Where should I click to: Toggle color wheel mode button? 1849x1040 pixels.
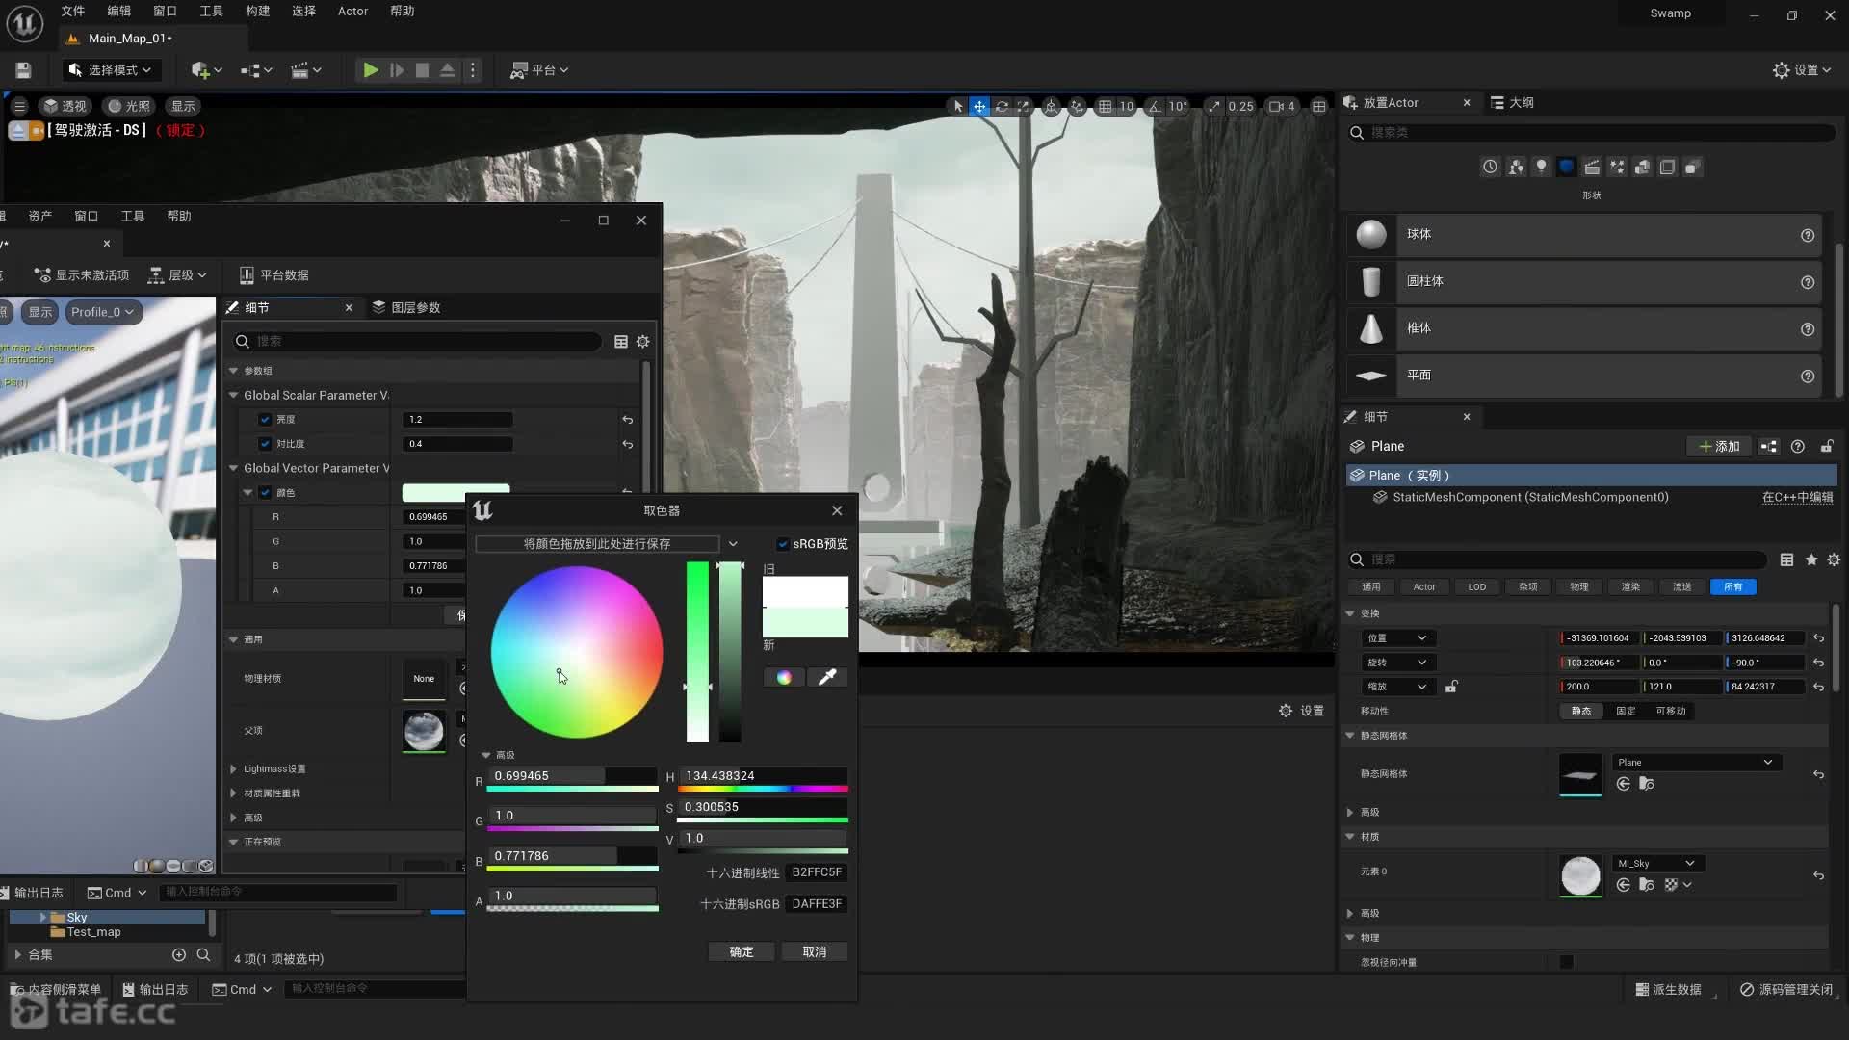pos(784,678)
